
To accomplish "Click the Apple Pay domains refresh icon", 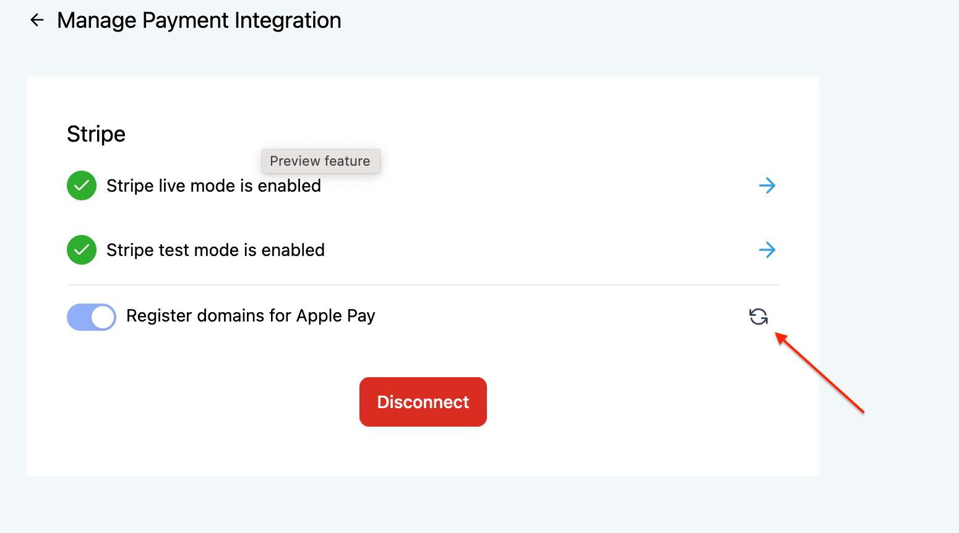I will click(x=759, y=317).
